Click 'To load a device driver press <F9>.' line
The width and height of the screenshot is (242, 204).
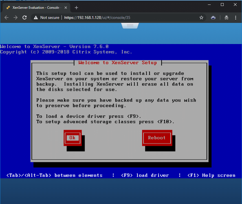point(89,117)
